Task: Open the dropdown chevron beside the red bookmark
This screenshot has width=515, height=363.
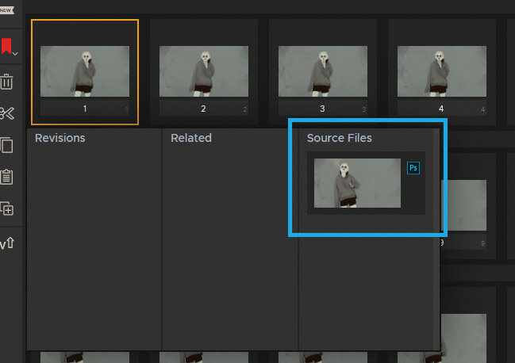Action: click(15, 53)
